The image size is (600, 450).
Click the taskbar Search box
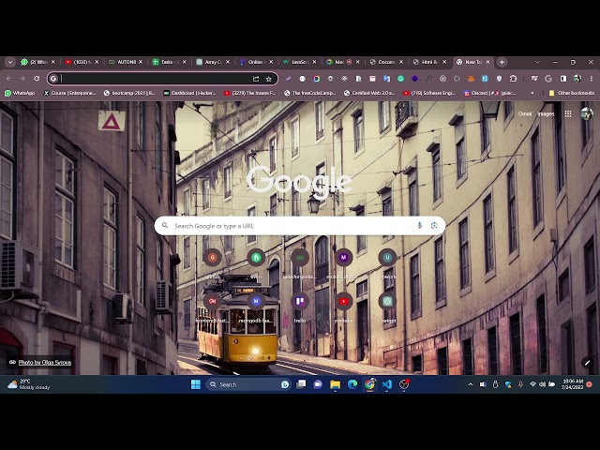(247, 384)
